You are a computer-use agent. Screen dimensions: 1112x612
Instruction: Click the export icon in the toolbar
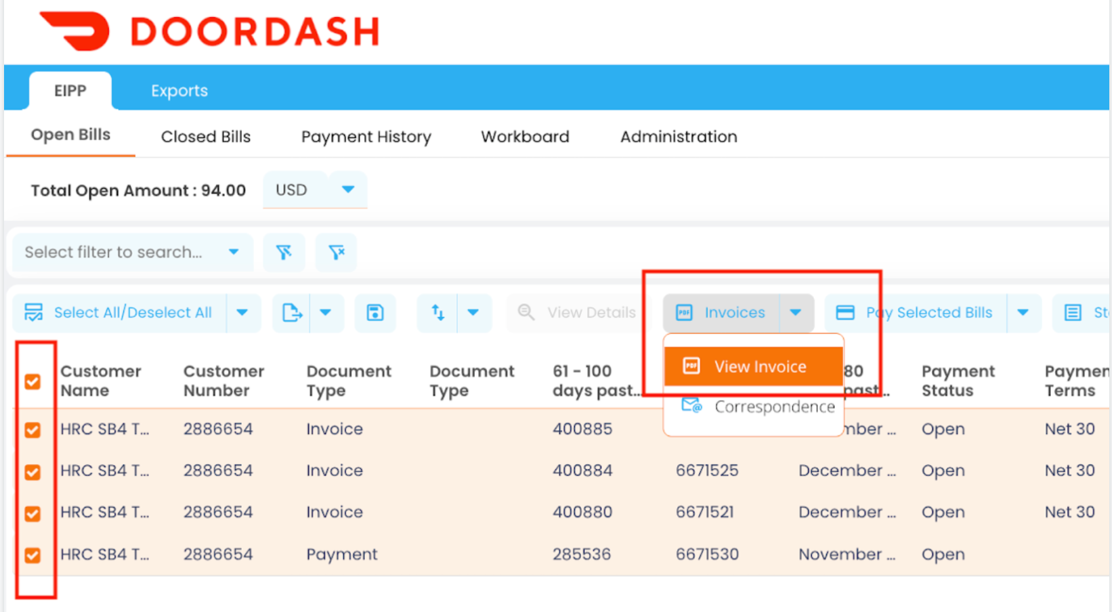[x=293, y=312]
